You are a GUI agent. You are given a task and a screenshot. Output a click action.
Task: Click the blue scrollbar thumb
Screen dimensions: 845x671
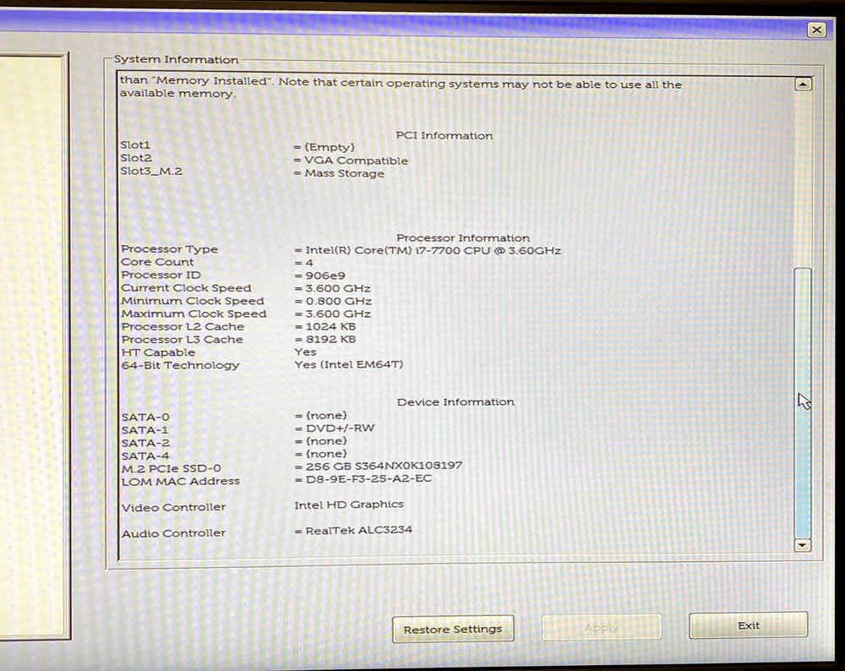[803, 401]
